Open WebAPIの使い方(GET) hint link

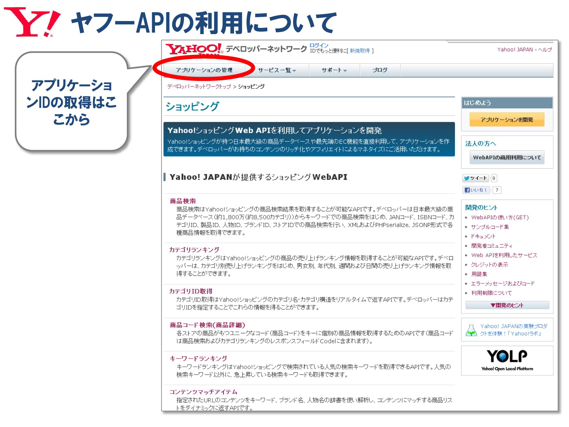point(500,217)
